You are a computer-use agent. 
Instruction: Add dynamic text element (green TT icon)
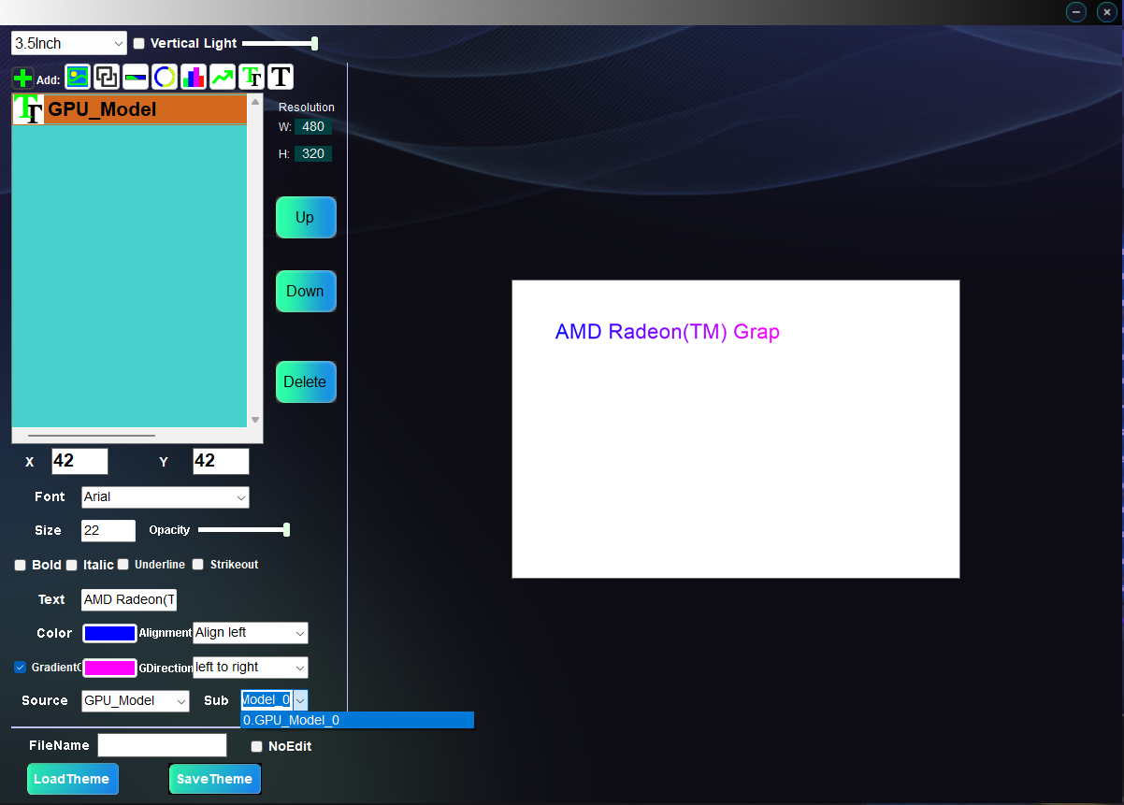(x=252, y=78)
